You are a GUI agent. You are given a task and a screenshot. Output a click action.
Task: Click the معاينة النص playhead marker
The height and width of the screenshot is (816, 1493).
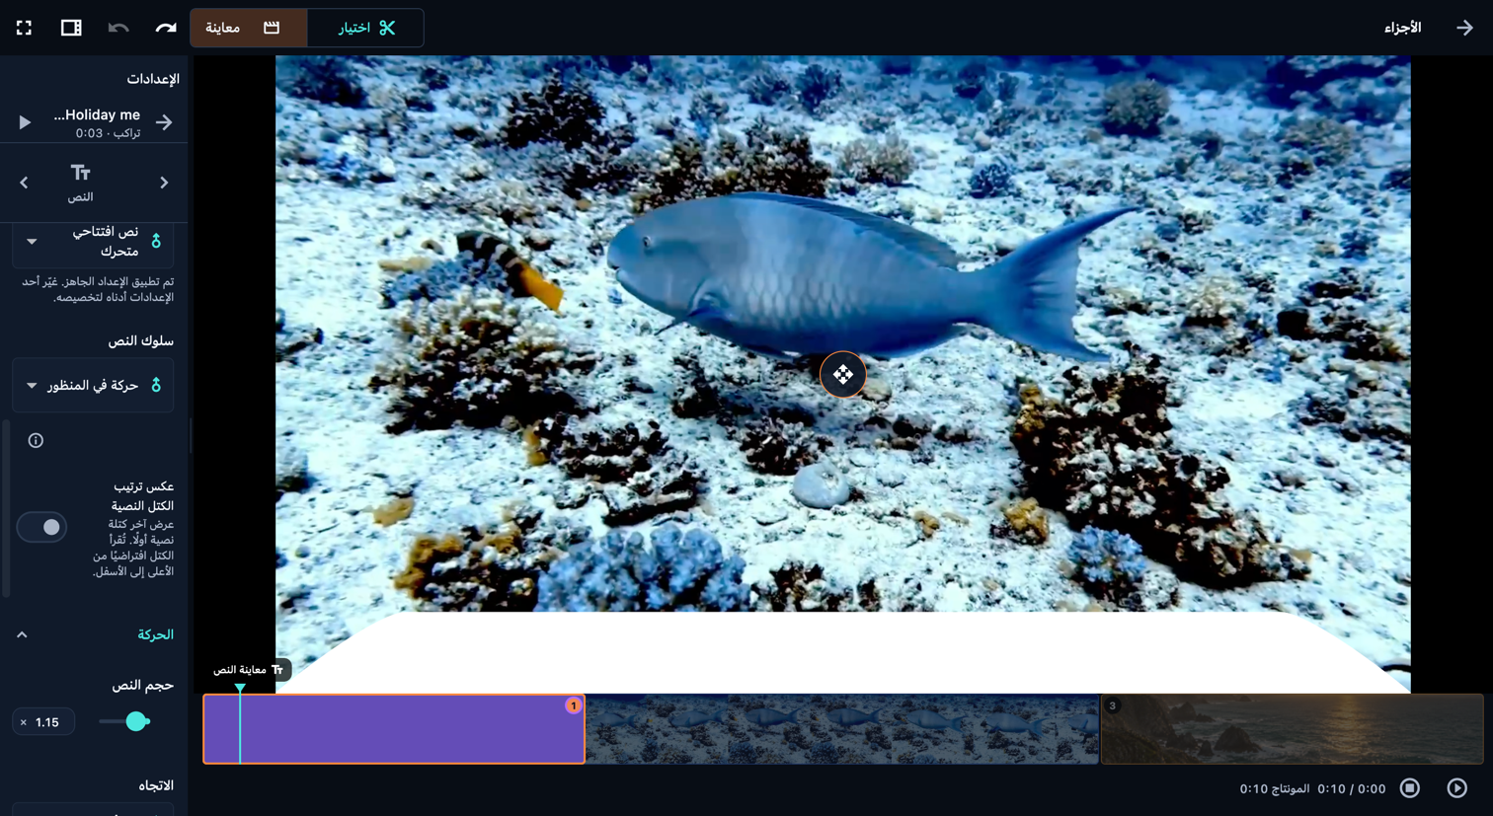pyautogui.click(x=251, y=670)
